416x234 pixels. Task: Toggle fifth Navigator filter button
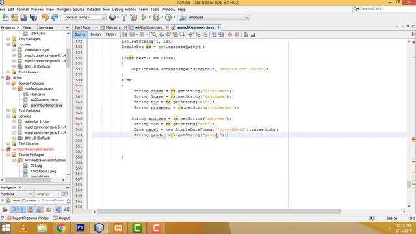39,209
